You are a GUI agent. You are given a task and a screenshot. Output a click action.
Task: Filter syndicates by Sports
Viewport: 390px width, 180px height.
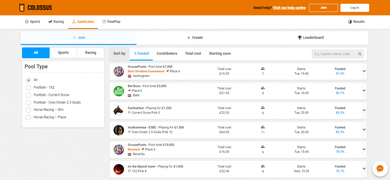[63, 53]
